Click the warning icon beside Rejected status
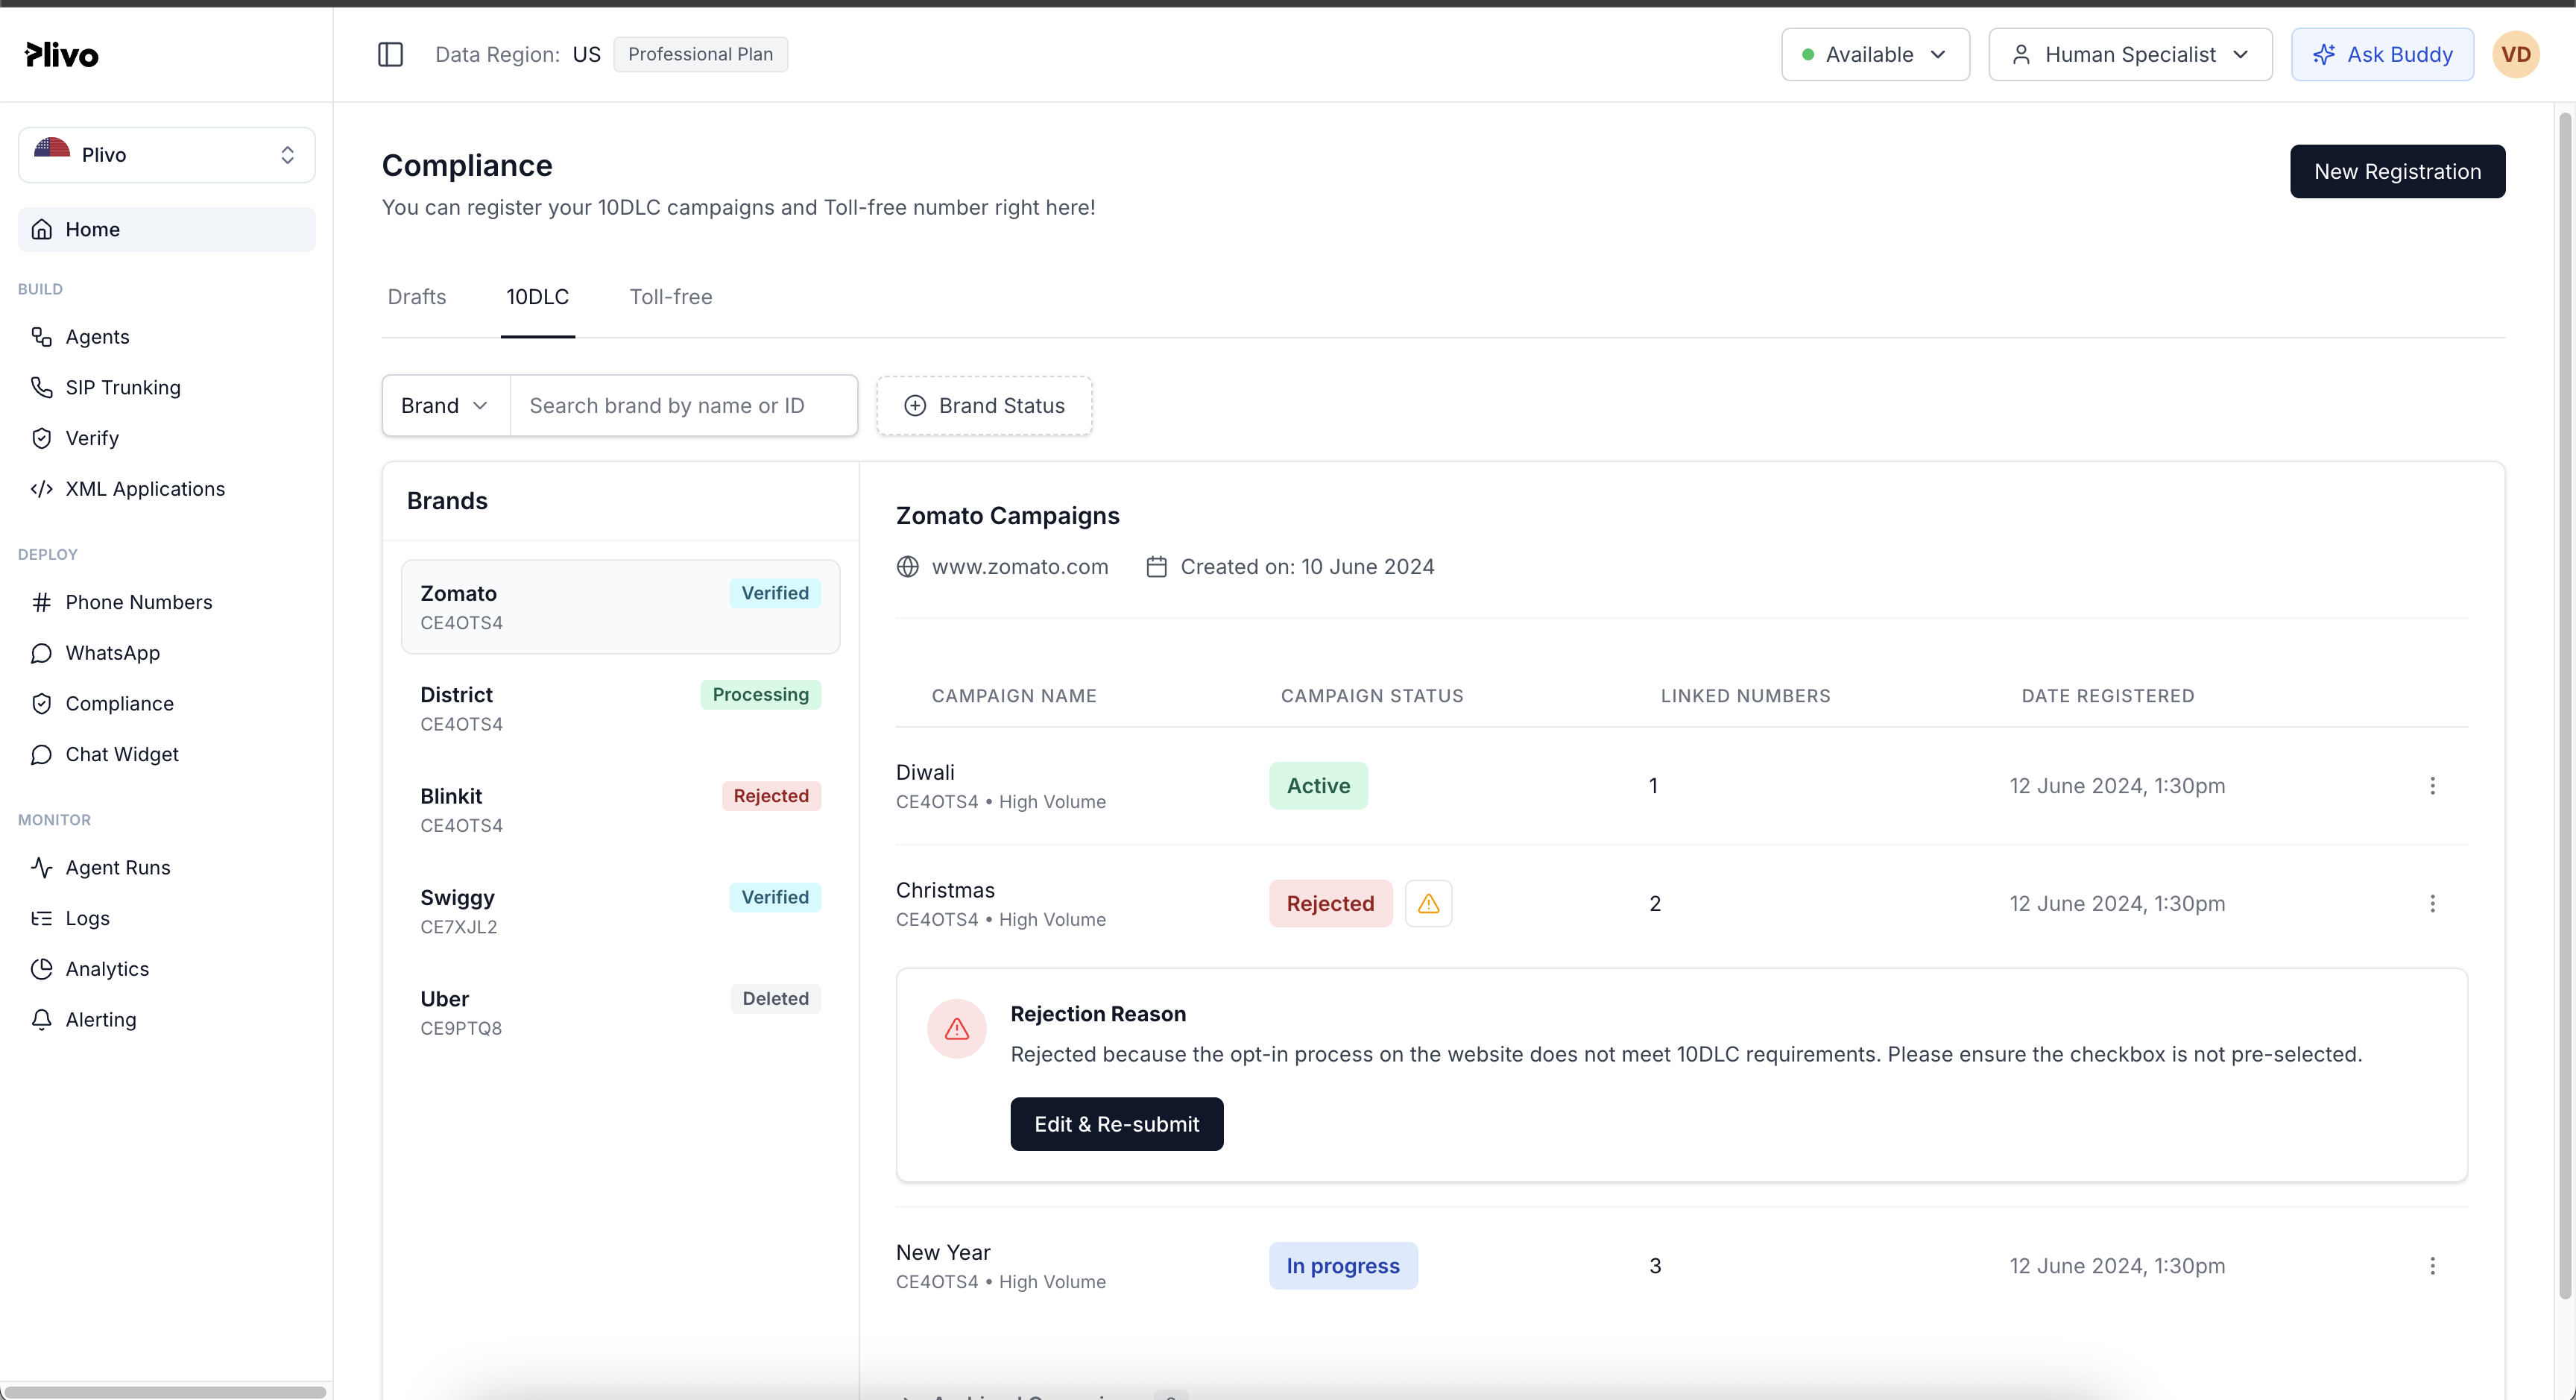Screen dimensions: 2576x1400 [x=1428, y=904]
